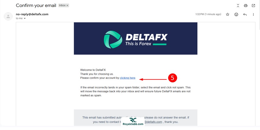Select the 1:32 PM timestamp

point(208,14)
